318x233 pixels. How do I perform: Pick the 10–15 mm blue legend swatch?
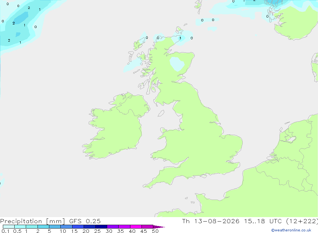click(66, 227)
